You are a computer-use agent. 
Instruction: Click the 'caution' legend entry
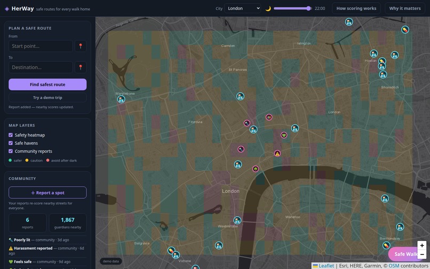34,160
